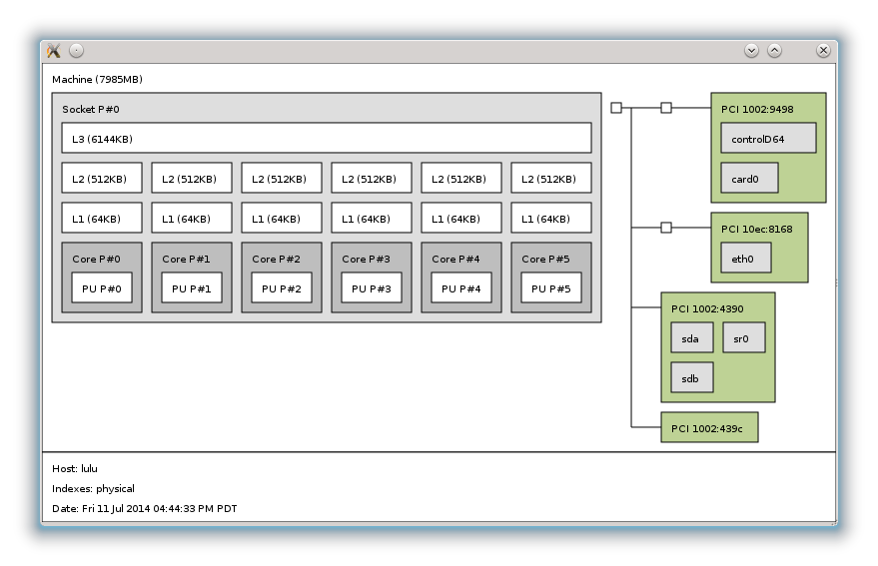Select the controlD64 device box
The width and height of the screenshot is (878, 566).
click(x=768, y=139)
